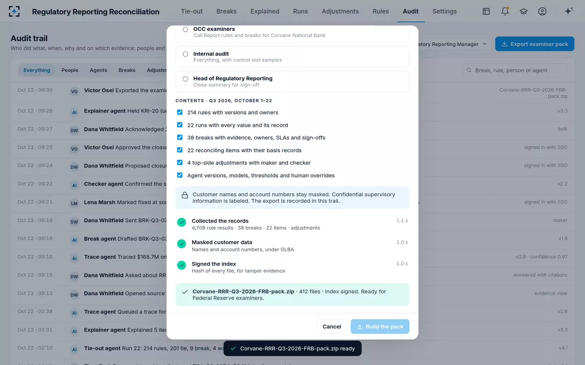
Task: Click the green check beside Collected the records
Action: [182, 222]
